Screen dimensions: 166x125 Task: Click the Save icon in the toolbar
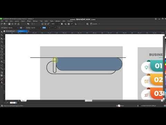pyautogui.click(x=9, y=24)
